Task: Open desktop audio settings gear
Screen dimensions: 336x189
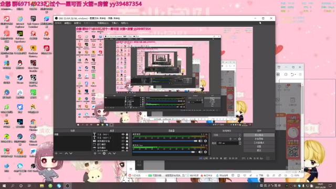Action: tap(205, 141)
